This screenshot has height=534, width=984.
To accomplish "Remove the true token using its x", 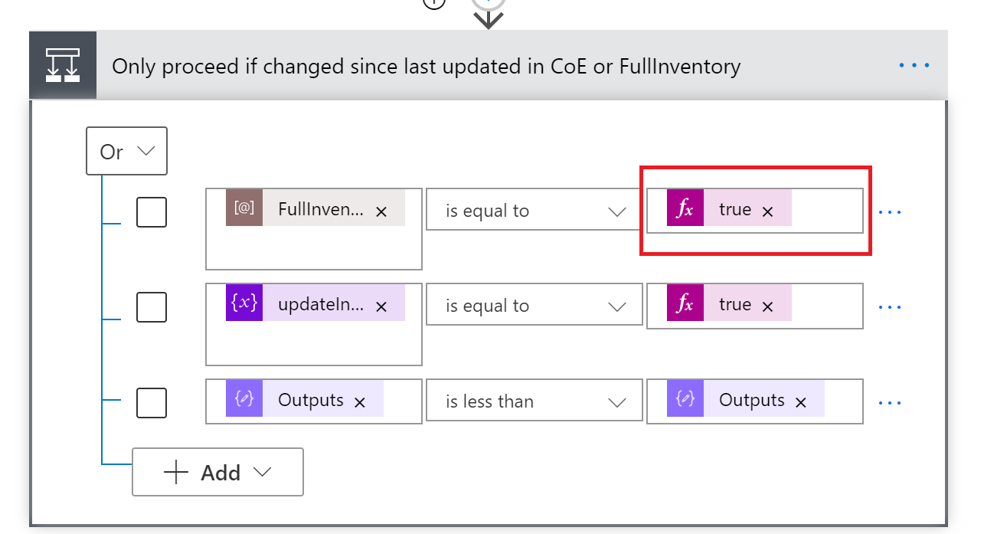I will point(768,209).
